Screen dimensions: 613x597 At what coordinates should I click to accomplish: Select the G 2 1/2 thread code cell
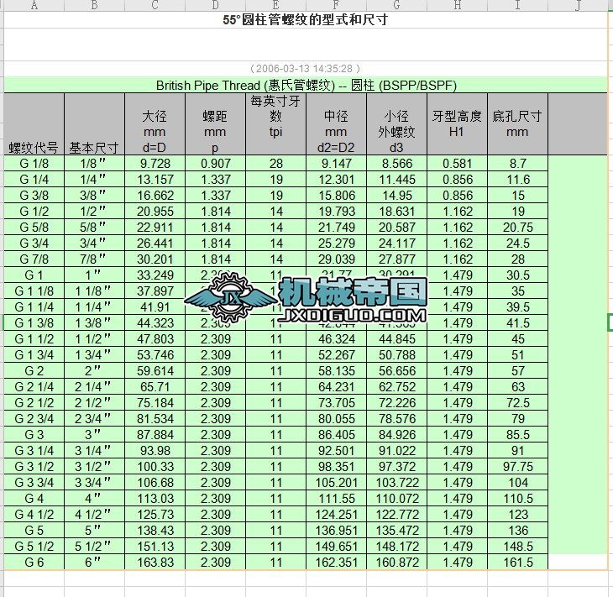click(x=34, y=403)
